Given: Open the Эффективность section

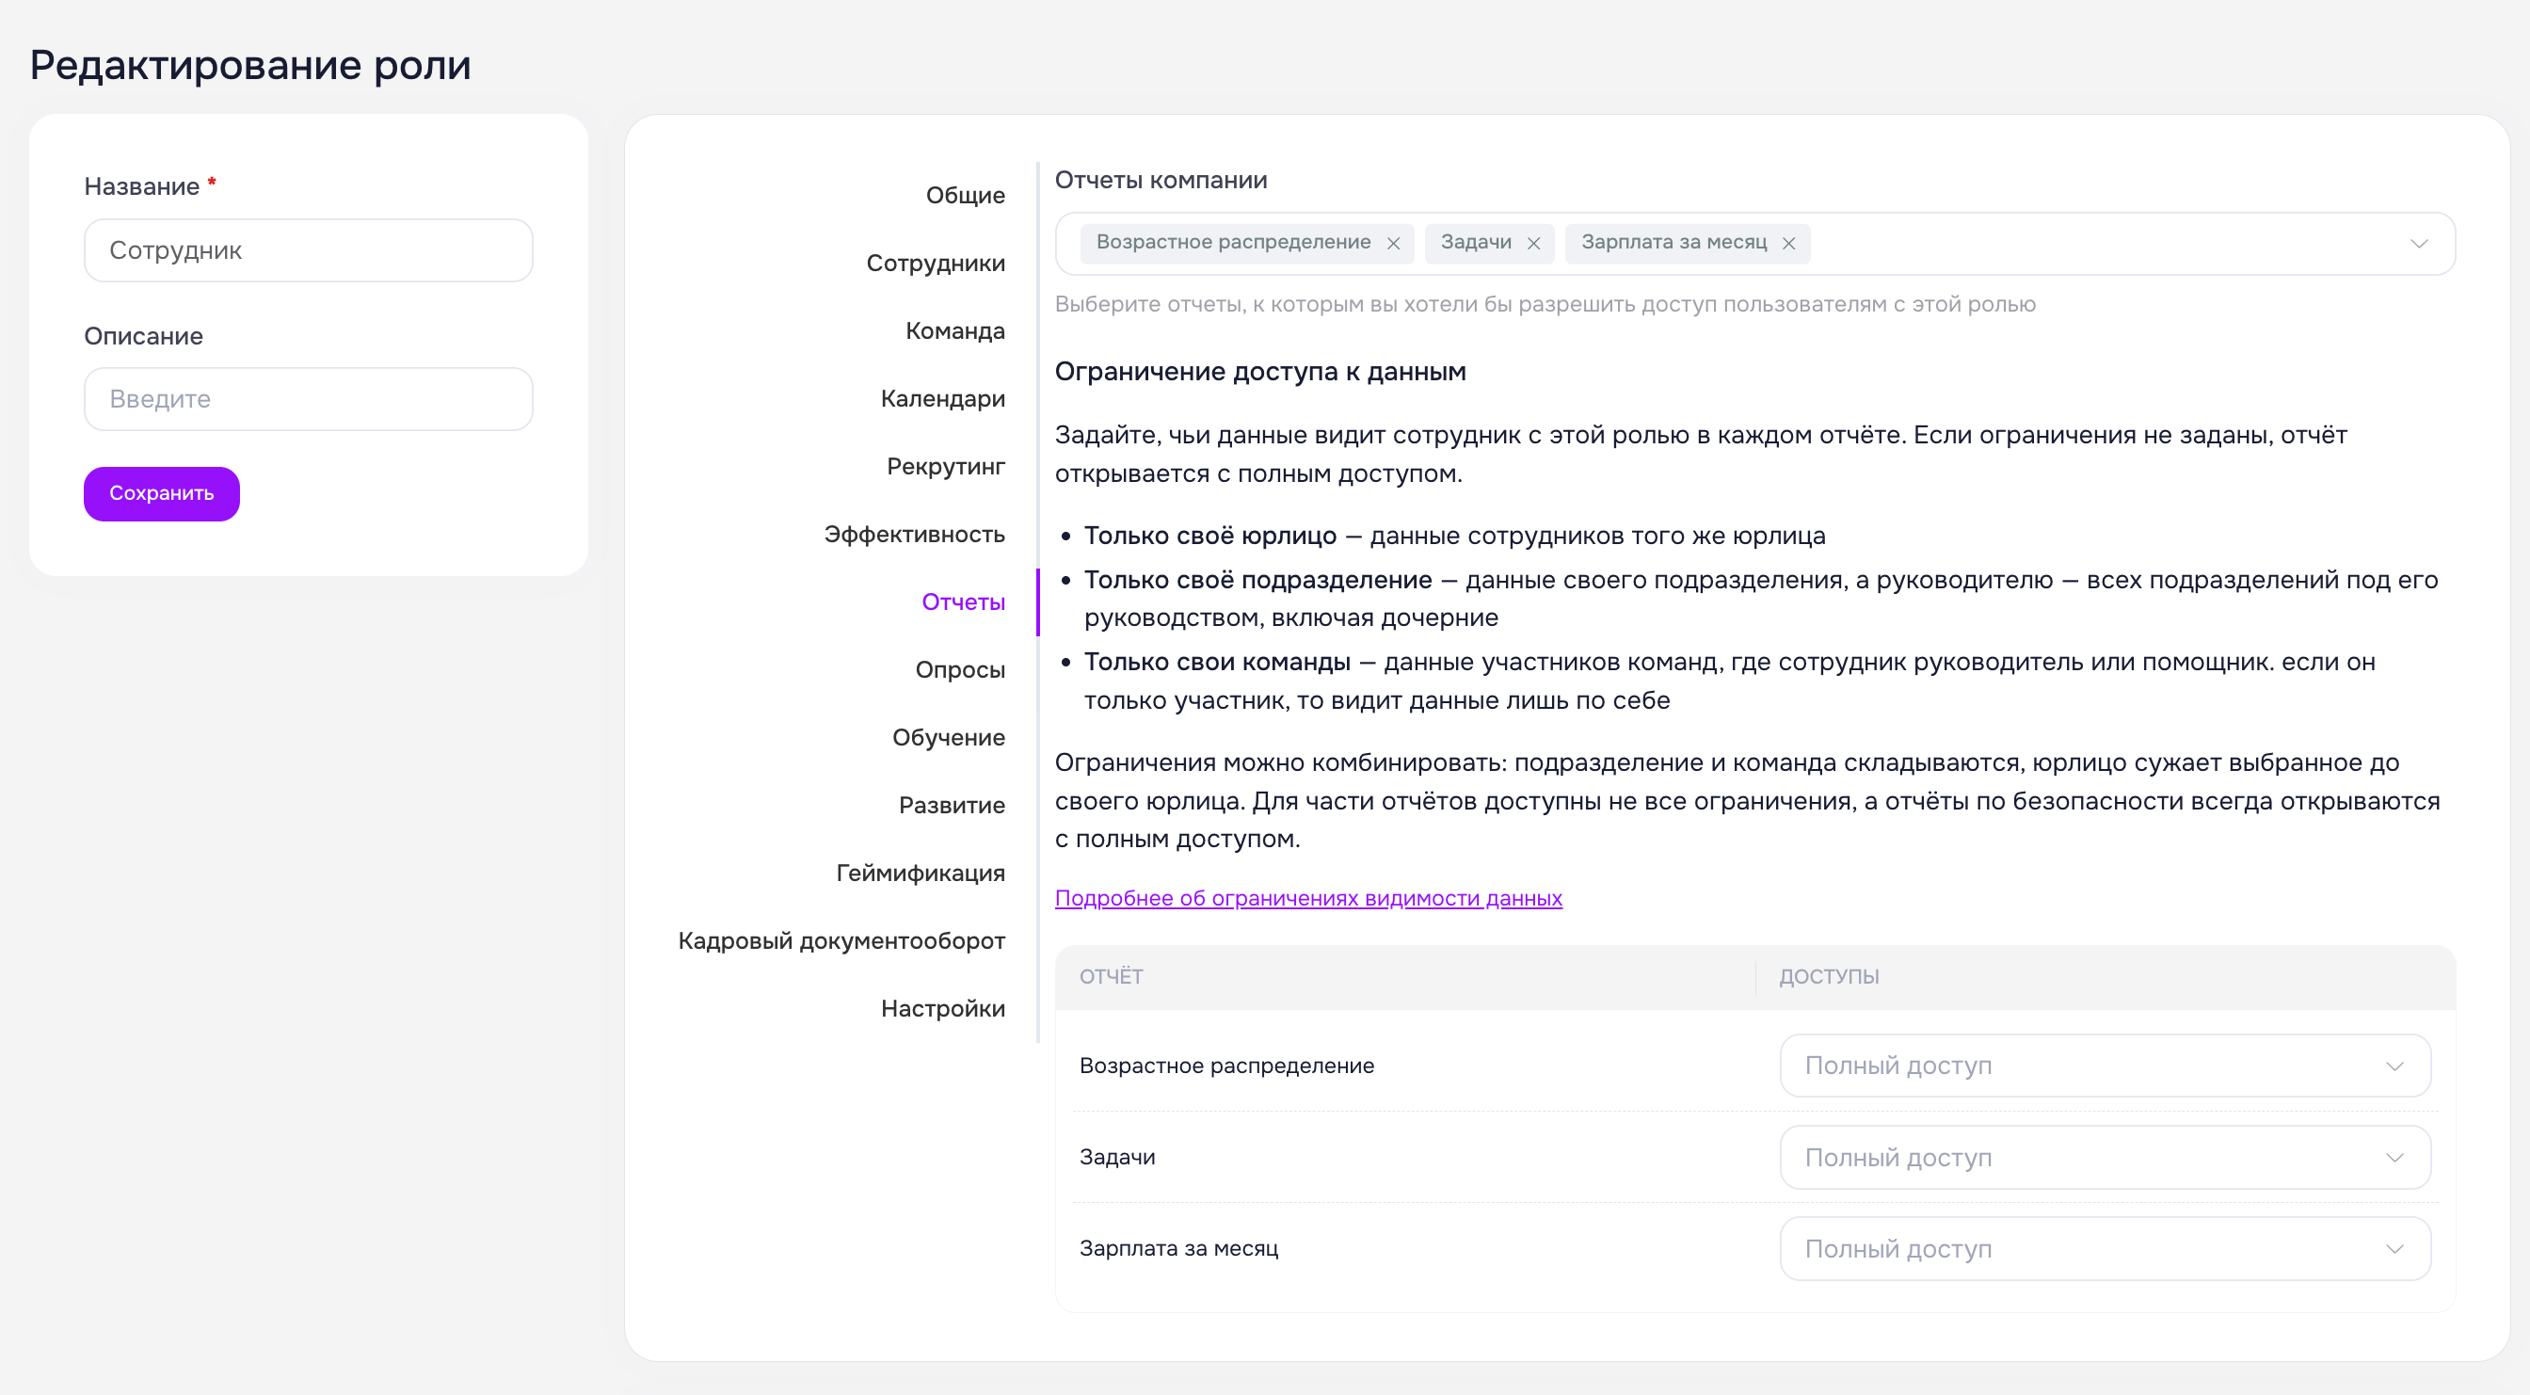Looking at the screenshot, I should tap(913, 535).
